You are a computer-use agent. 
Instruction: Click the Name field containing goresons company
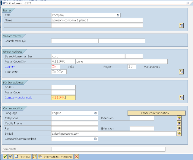[x=97, y=20]
